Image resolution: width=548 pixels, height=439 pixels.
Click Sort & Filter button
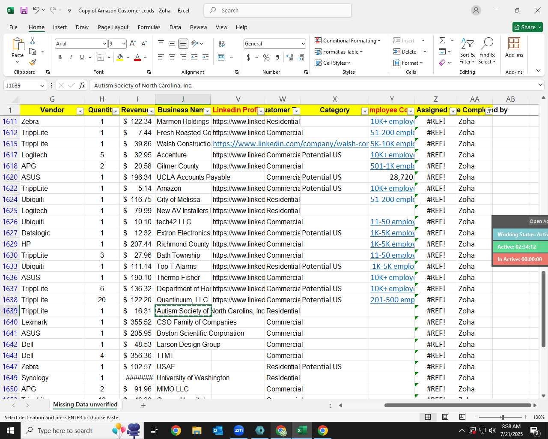click(467, 51)
